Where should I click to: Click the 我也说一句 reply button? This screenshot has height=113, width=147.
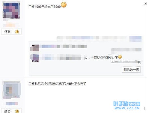point(131,69)
